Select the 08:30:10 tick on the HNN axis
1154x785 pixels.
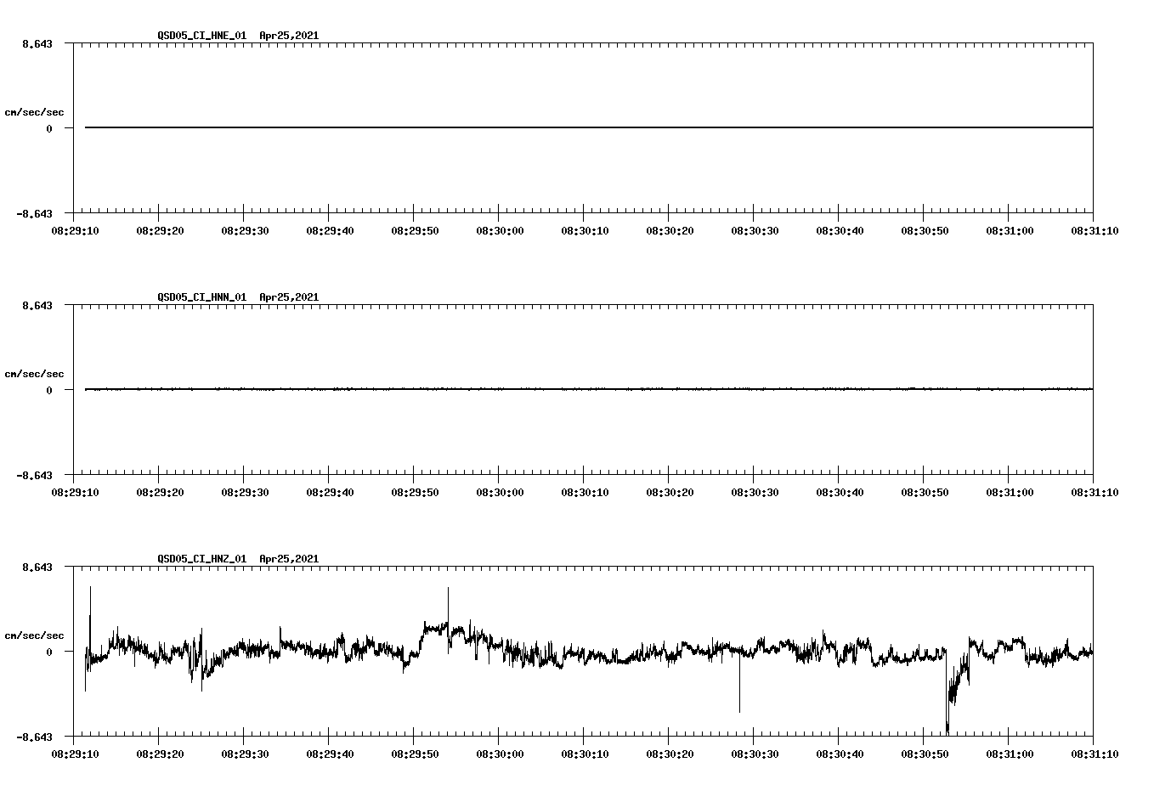[x=583, y=491]
